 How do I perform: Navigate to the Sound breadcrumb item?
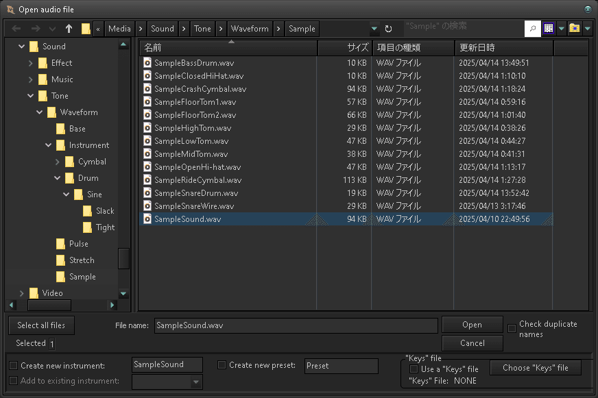pos(162,29)
